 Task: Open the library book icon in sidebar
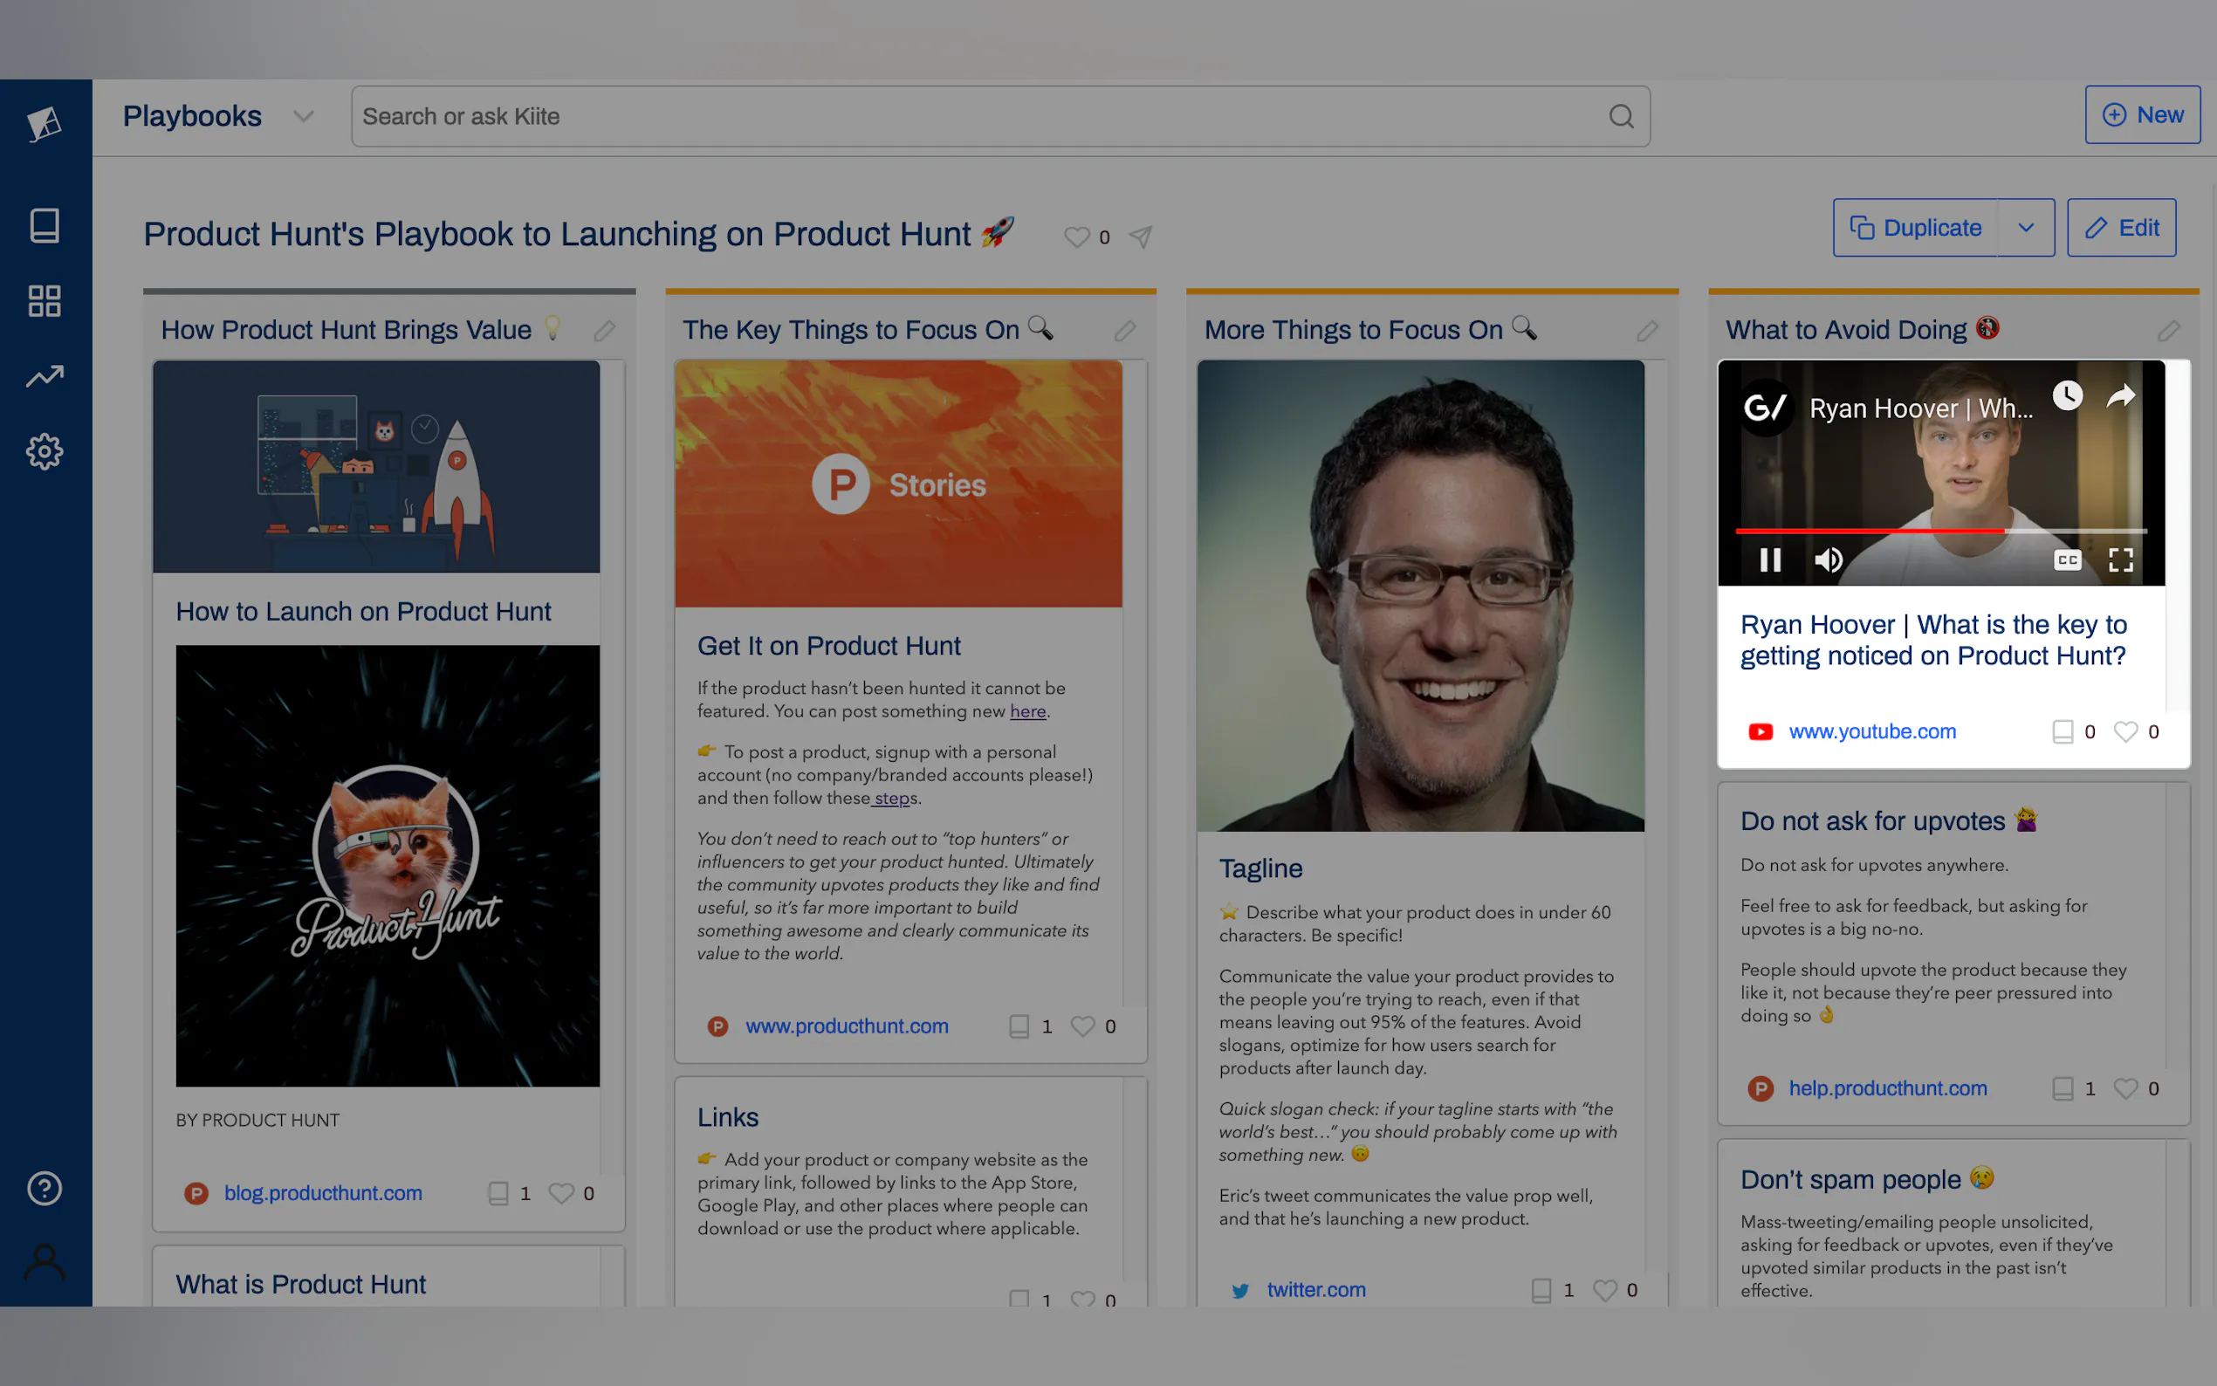click(x=44, y=225)
